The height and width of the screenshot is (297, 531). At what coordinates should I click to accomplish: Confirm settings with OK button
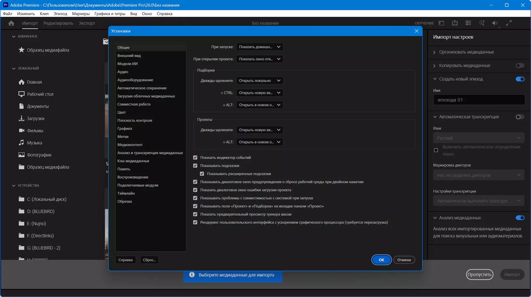tap(381, 260)
